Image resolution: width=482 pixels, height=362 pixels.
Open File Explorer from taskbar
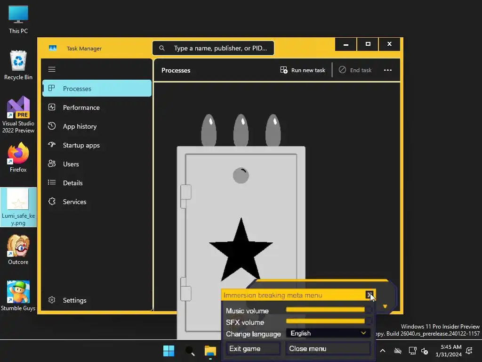210,351
